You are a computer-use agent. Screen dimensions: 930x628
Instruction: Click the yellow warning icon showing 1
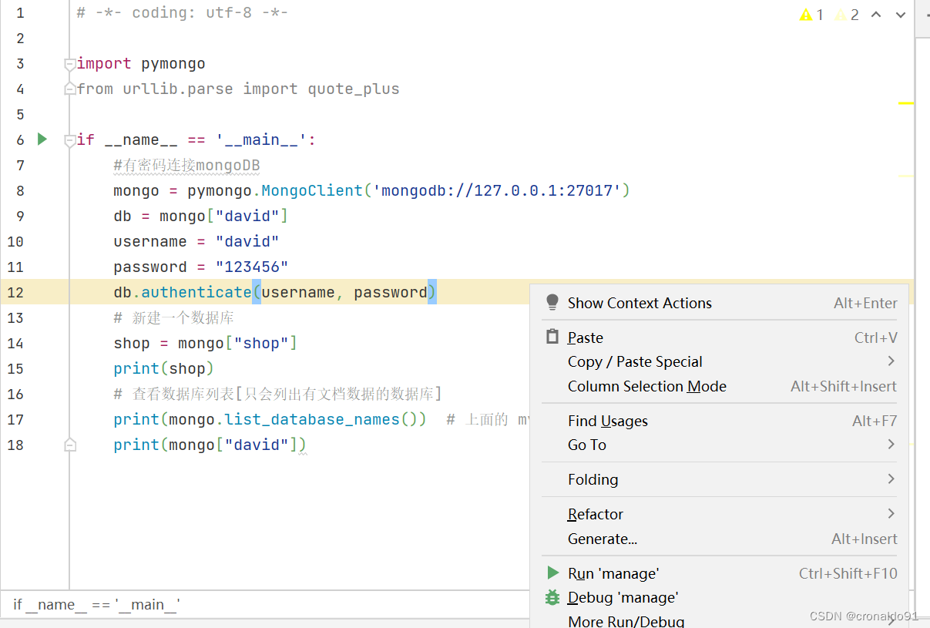pos(806,15)
